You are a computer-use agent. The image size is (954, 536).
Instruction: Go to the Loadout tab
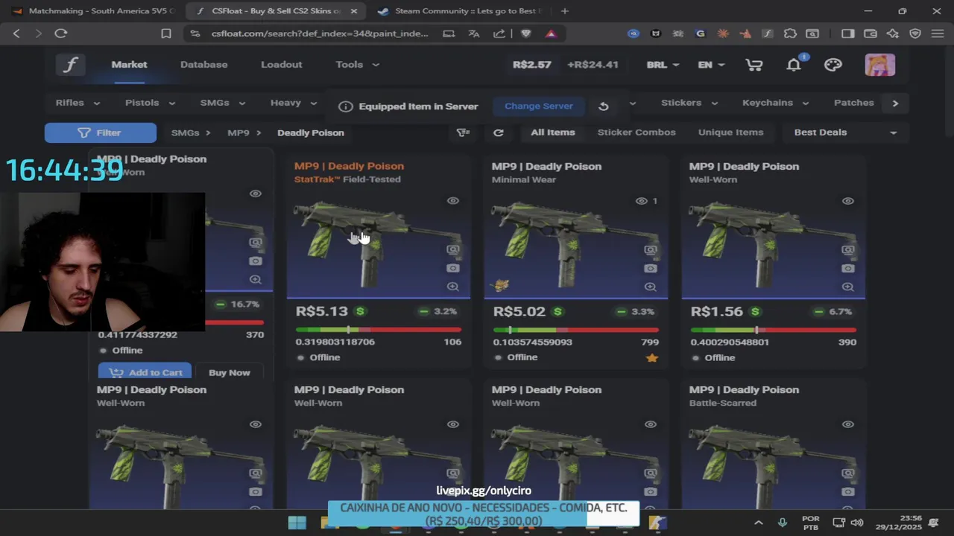[x=281, y=65]
